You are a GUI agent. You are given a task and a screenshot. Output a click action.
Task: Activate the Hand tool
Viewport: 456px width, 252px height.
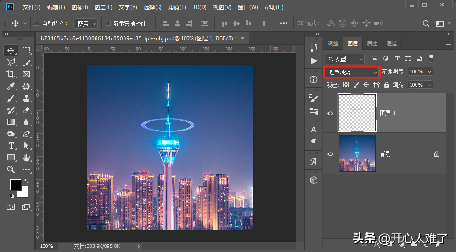pyautogui.click(x=26, y=158)
